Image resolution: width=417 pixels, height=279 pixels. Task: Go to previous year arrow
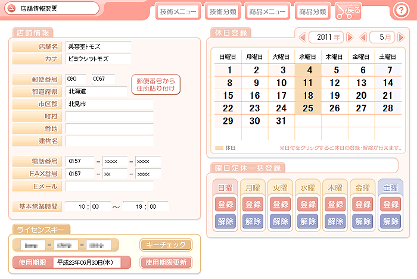point(302,37)
